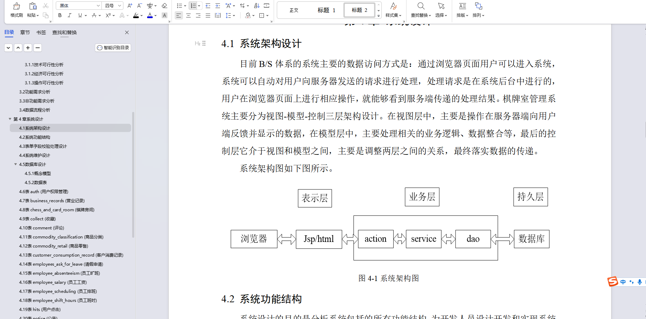The height and width of the screenshot is (319, 646).
Task: Toggle character shading A button
Action: (165, 15)
